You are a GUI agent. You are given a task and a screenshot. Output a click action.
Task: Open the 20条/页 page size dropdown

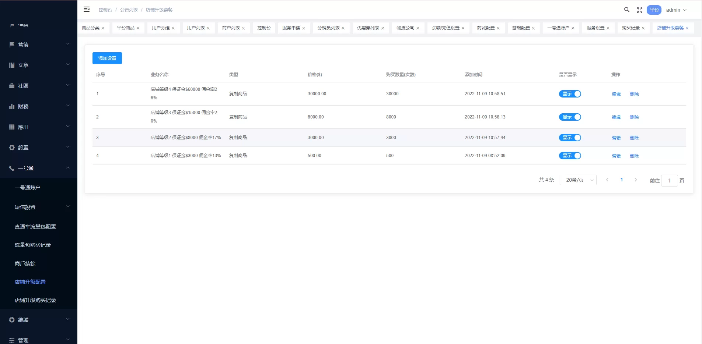(x=577, y=180)
